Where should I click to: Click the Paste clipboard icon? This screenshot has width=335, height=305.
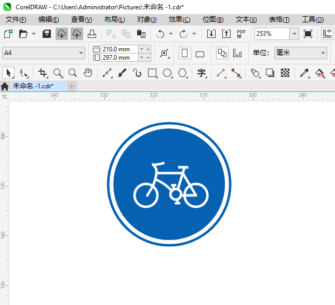(141, 34)
